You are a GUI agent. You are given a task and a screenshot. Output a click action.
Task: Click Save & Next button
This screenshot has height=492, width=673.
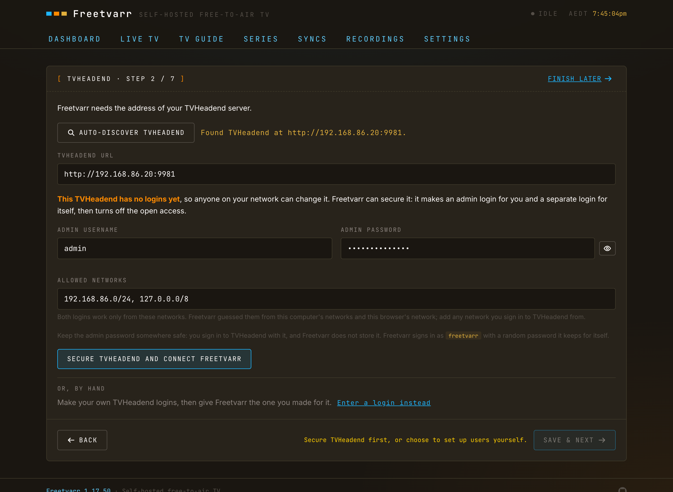coord(574,440)
